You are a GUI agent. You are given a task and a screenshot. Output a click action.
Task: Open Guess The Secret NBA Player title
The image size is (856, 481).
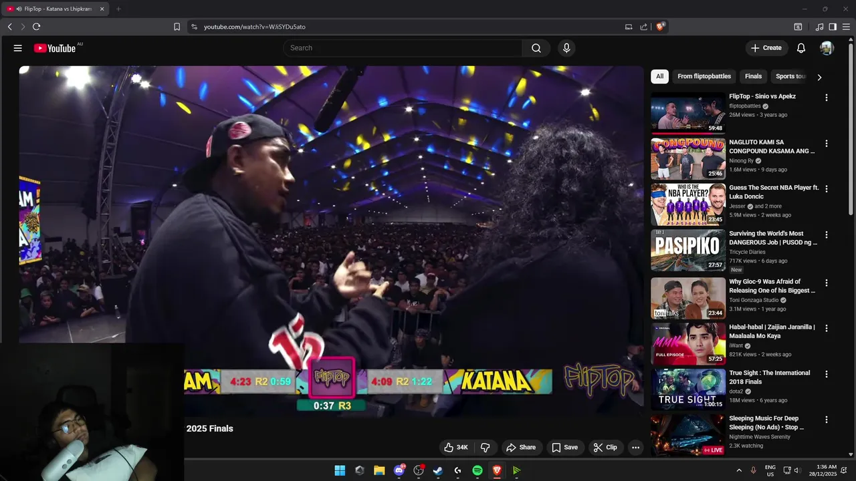pyautogui.click(x=774, y=192)
